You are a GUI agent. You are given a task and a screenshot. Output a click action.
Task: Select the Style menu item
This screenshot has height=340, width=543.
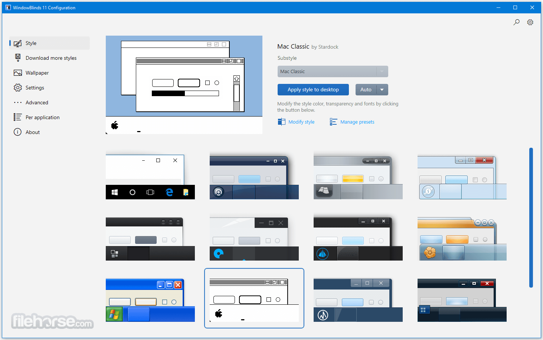[49, 43]
